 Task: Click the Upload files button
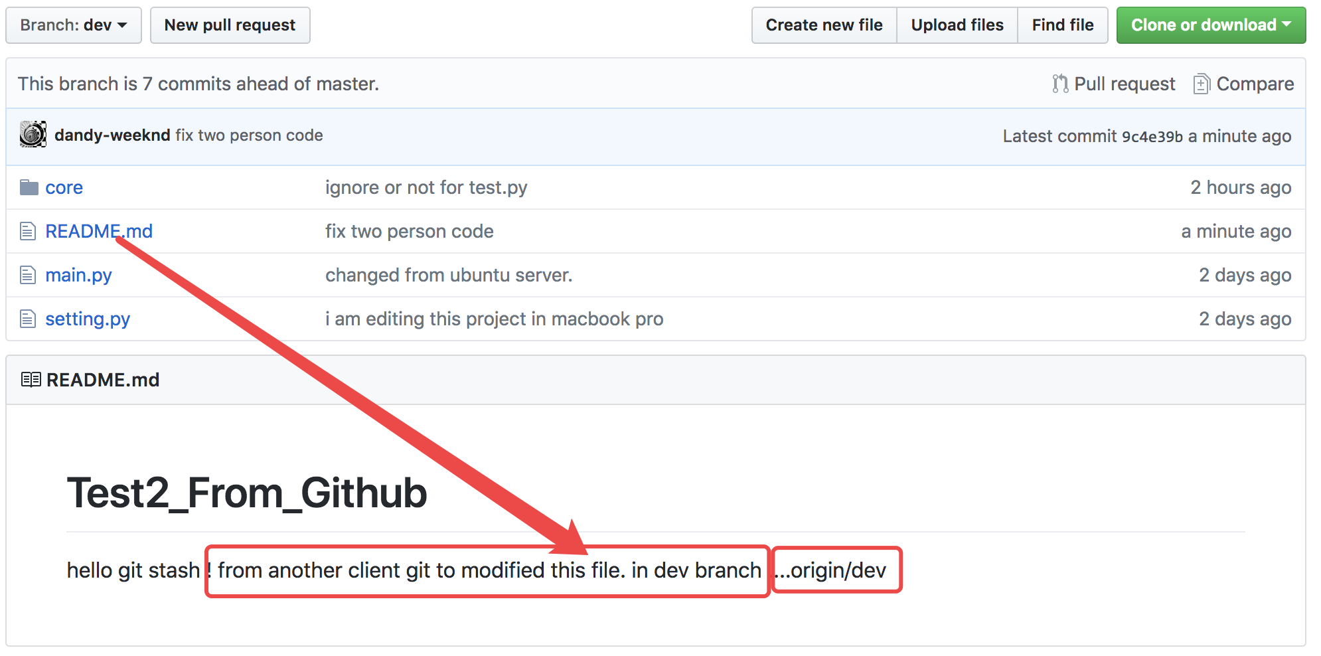pyautogui.click(x=957, y=25)
